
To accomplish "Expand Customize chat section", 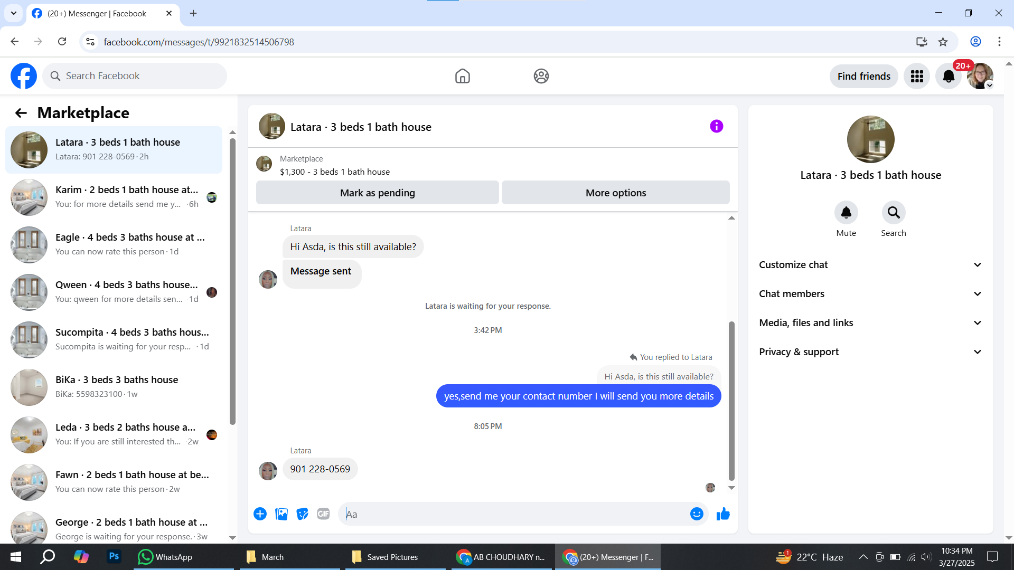I will pos(870,265).
